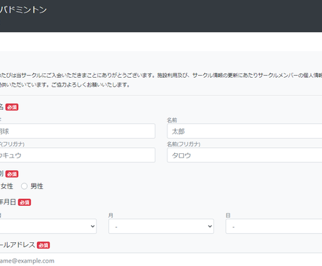Click the 女性 radio label
This screenshot has height=266, width=322.
pos(7,186)
